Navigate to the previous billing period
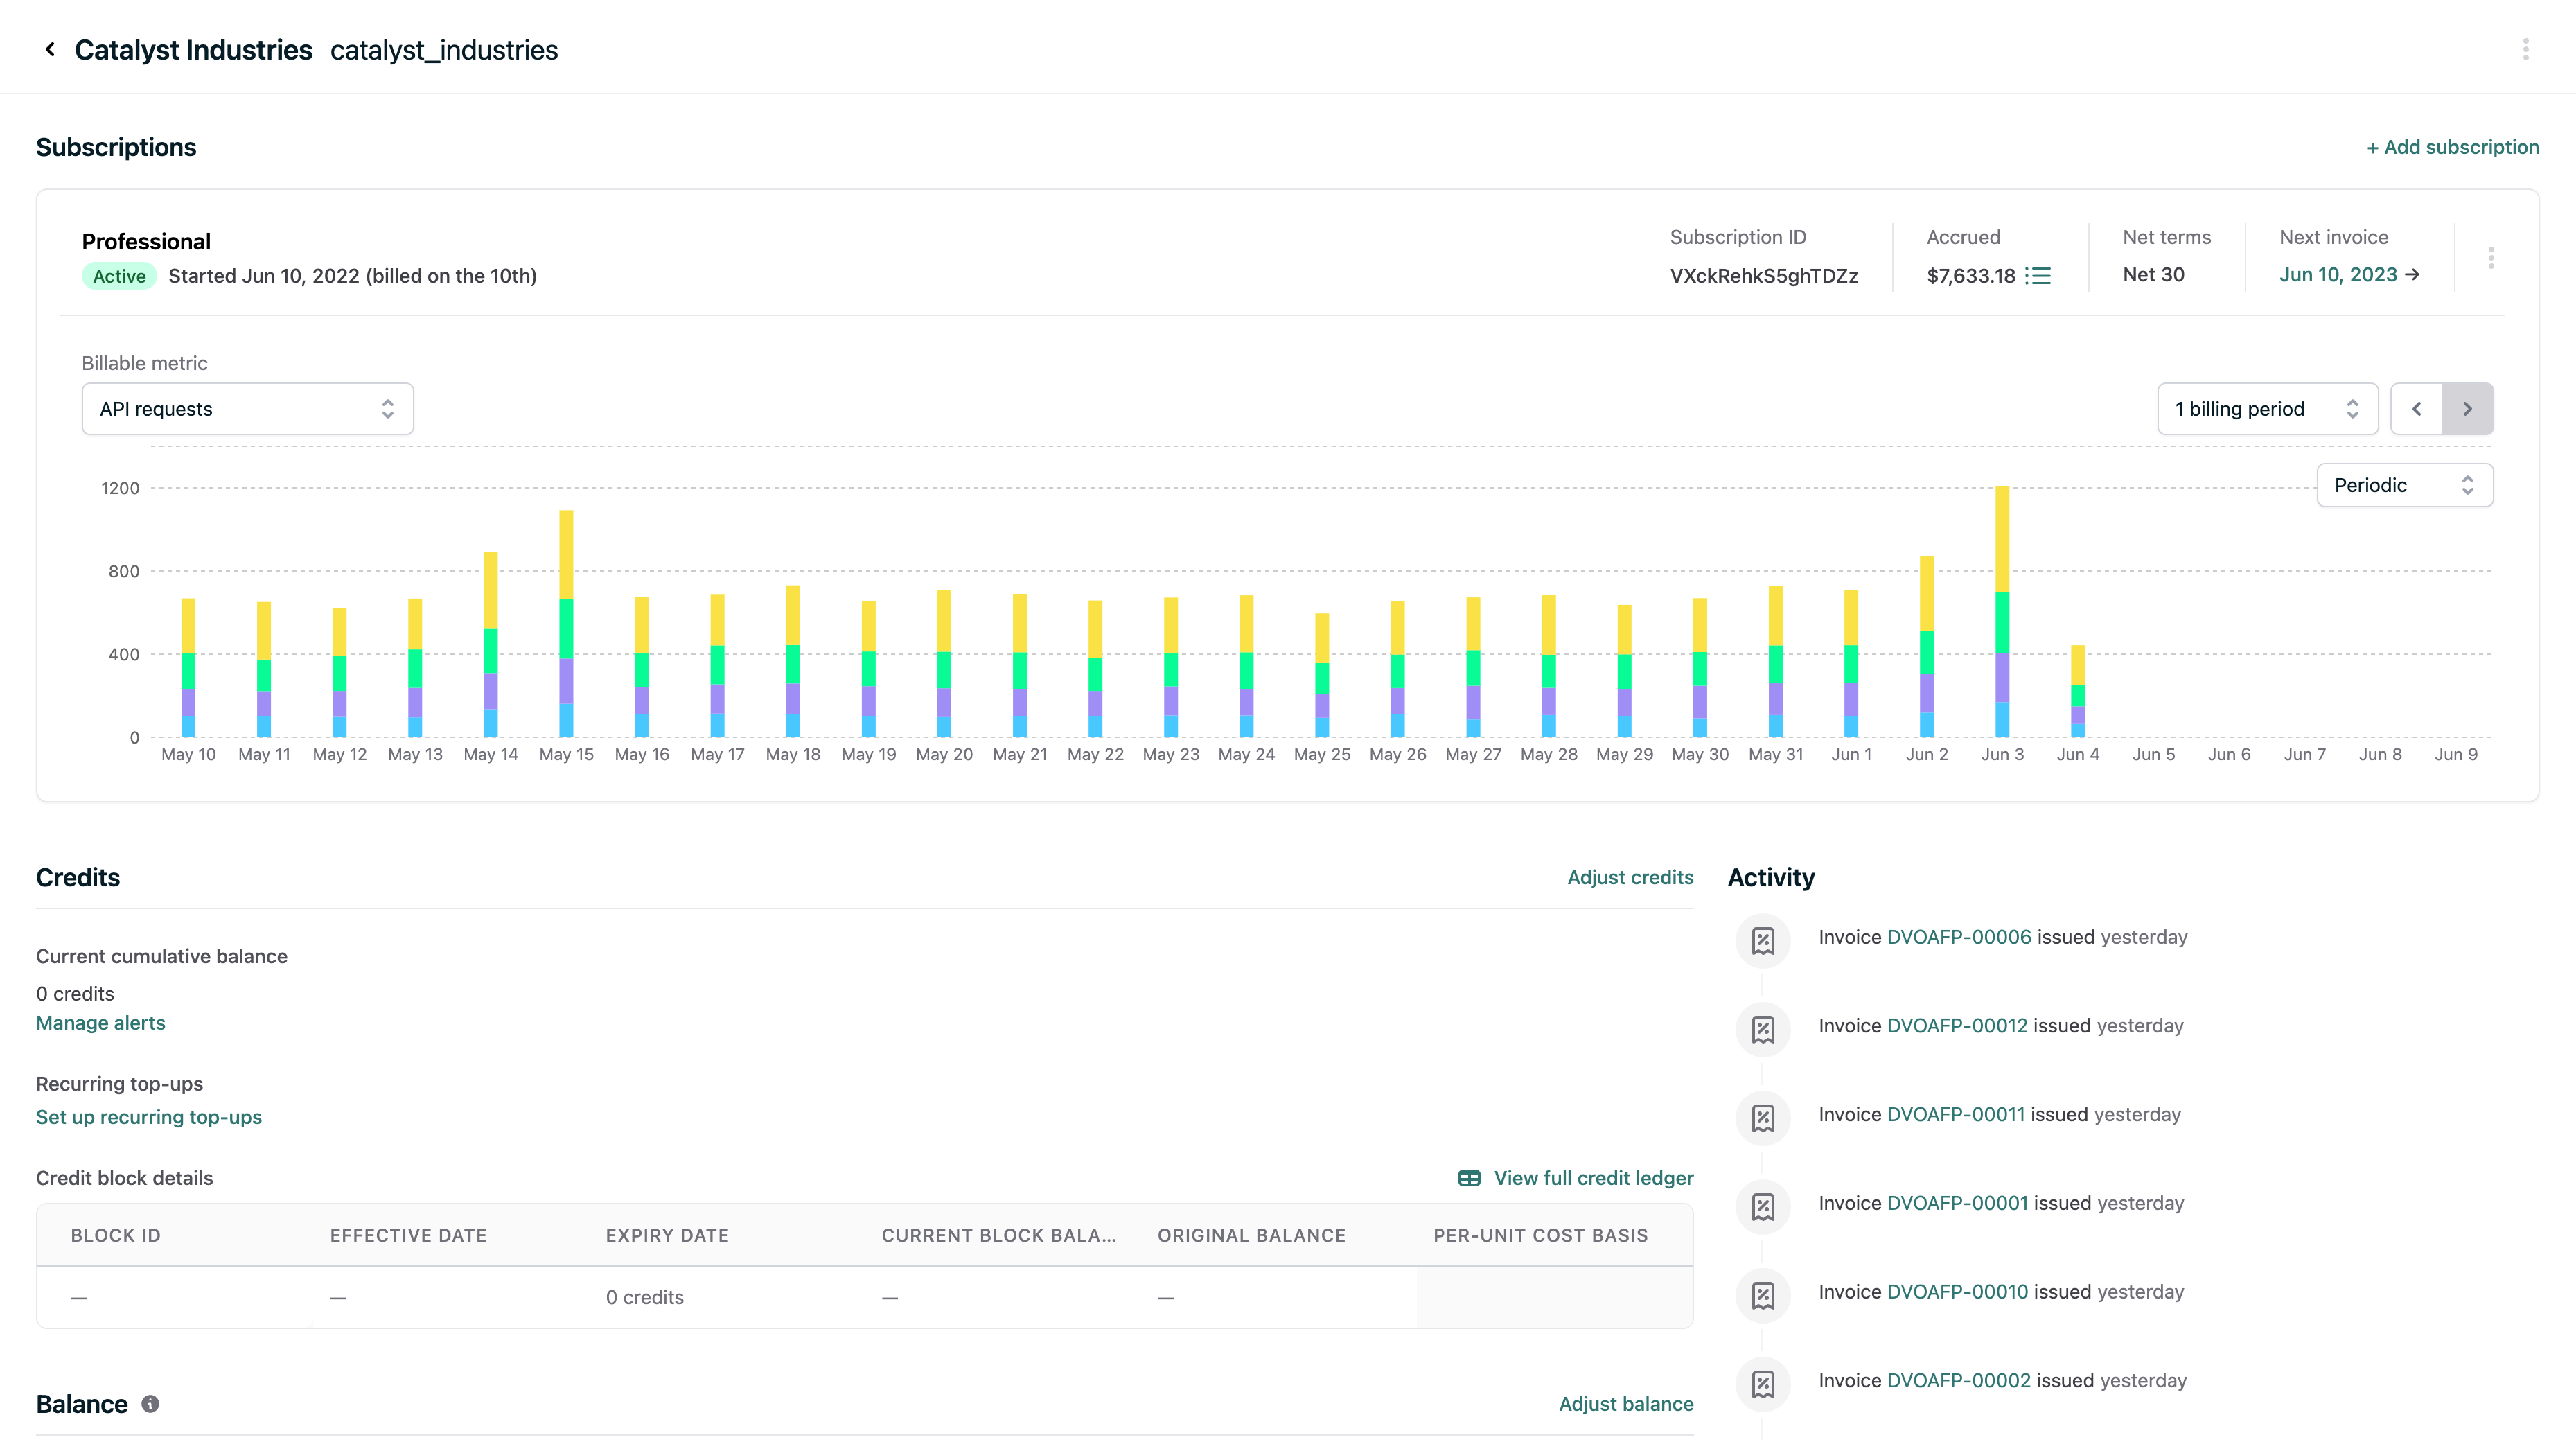This screenshot has height=1451, width=2576. (2417, 408)
